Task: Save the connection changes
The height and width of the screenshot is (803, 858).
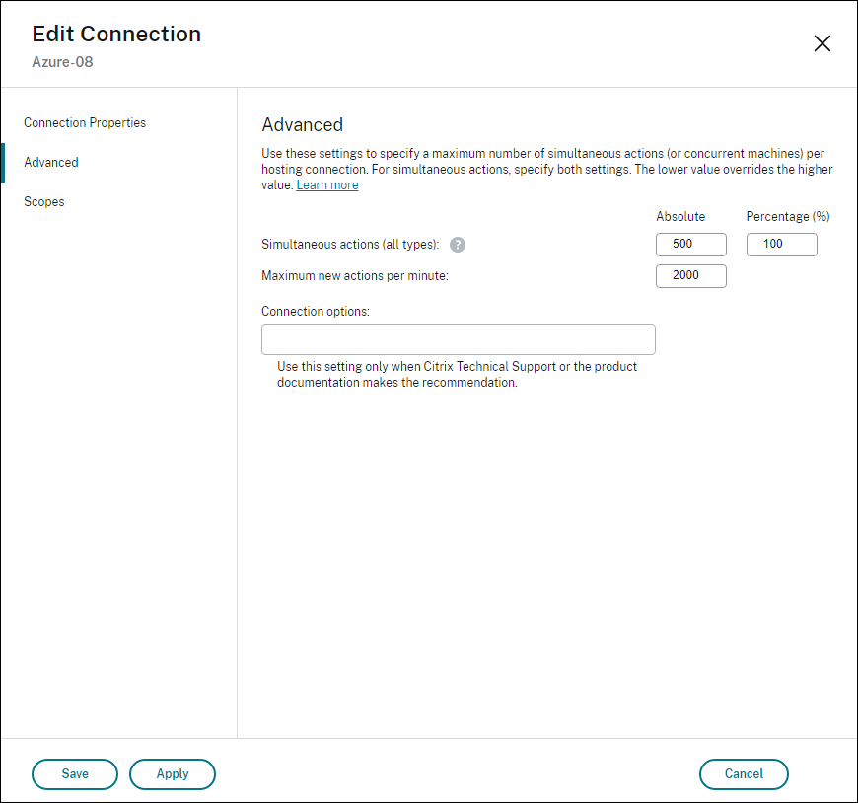Action: click(74, 774)
